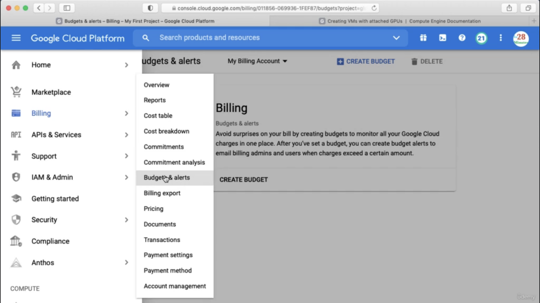Select Reports in Billing submenu

click(175, 100)
